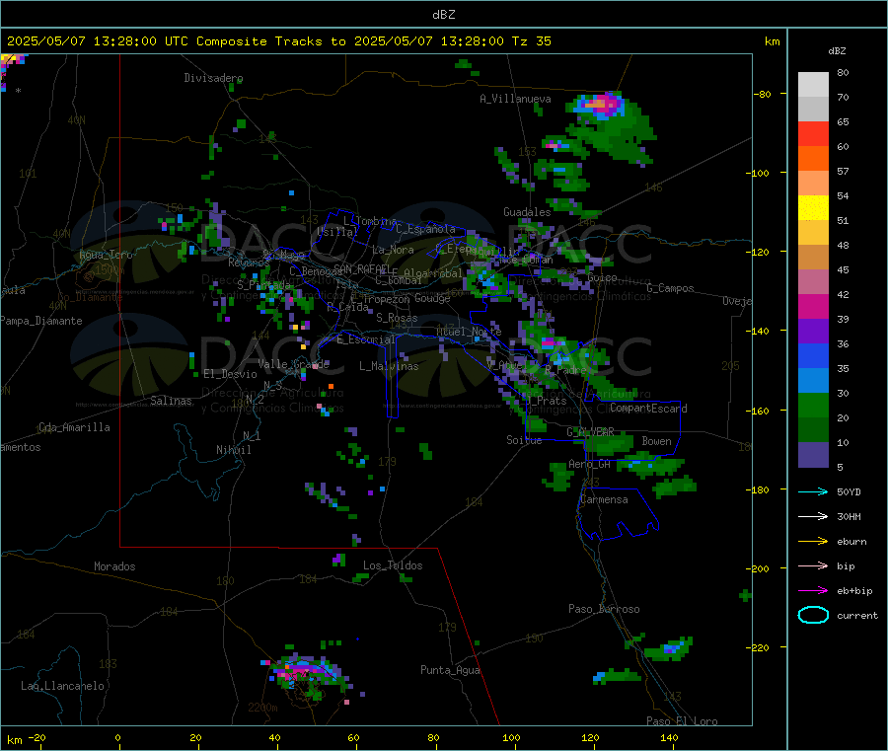This screenshot has height=751, width=888.
Task: Select the 39 dBZ magenta color swatch
Action: pyautogui.click(x=813, y=306)
